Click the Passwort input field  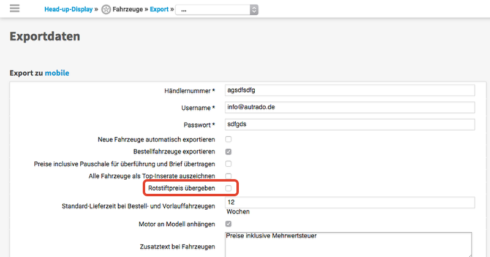pyautogui.click(x=350, y=125)
